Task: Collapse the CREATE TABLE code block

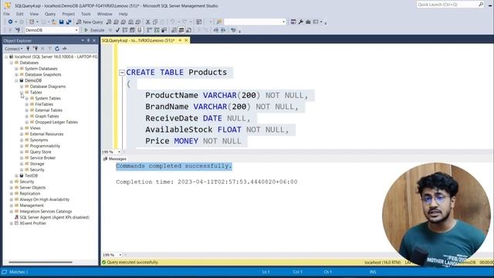Action: (x=122, y=73)
